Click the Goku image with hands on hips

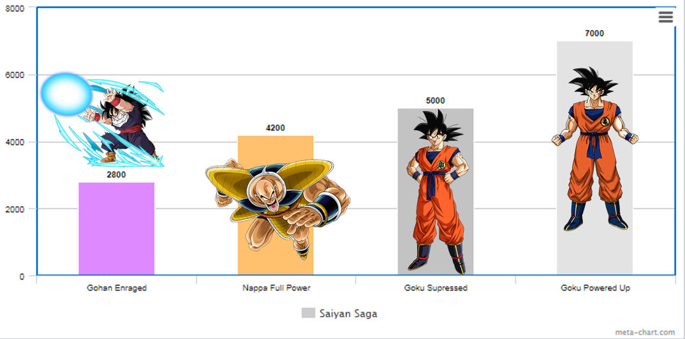pyautogui.click(x=438, y=192)
